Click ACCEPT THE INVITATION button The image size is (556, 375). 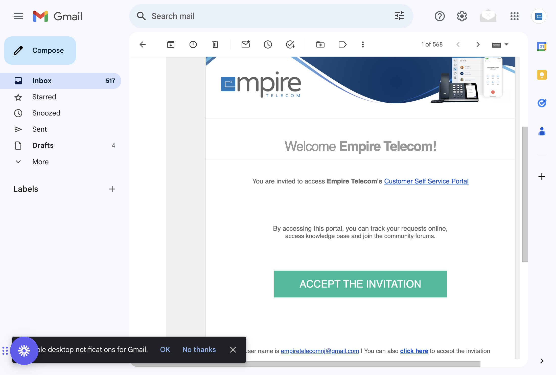point(360,284)
